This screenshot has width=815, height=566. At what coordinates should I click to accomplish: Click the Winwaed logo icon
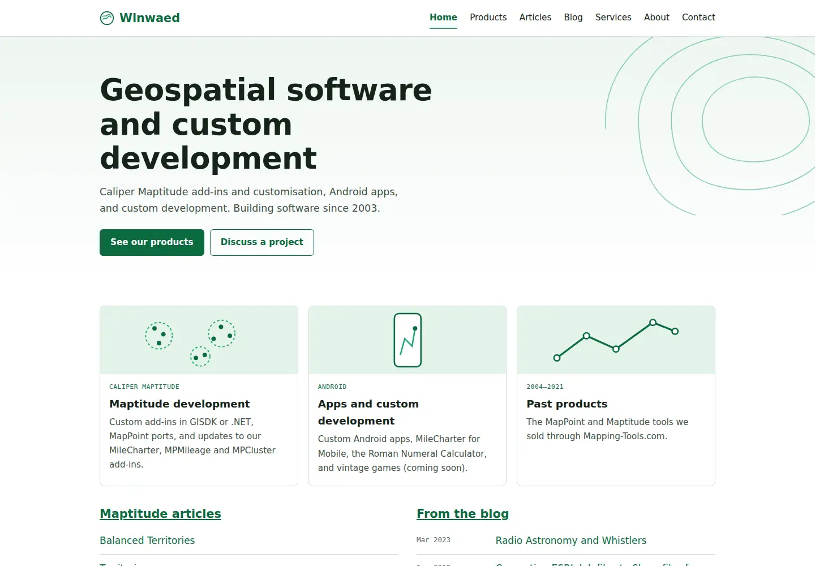(107, 18)
